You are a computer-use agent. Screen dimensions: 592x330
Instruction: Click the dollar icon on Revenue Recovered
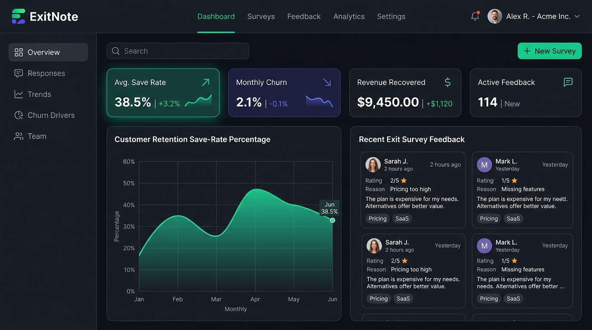[447, 82]
